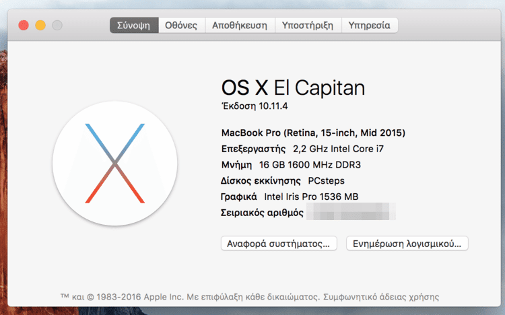
Task: Select the OS X El Capitan title
Action: pyautogui.click(x=293, y=87)
